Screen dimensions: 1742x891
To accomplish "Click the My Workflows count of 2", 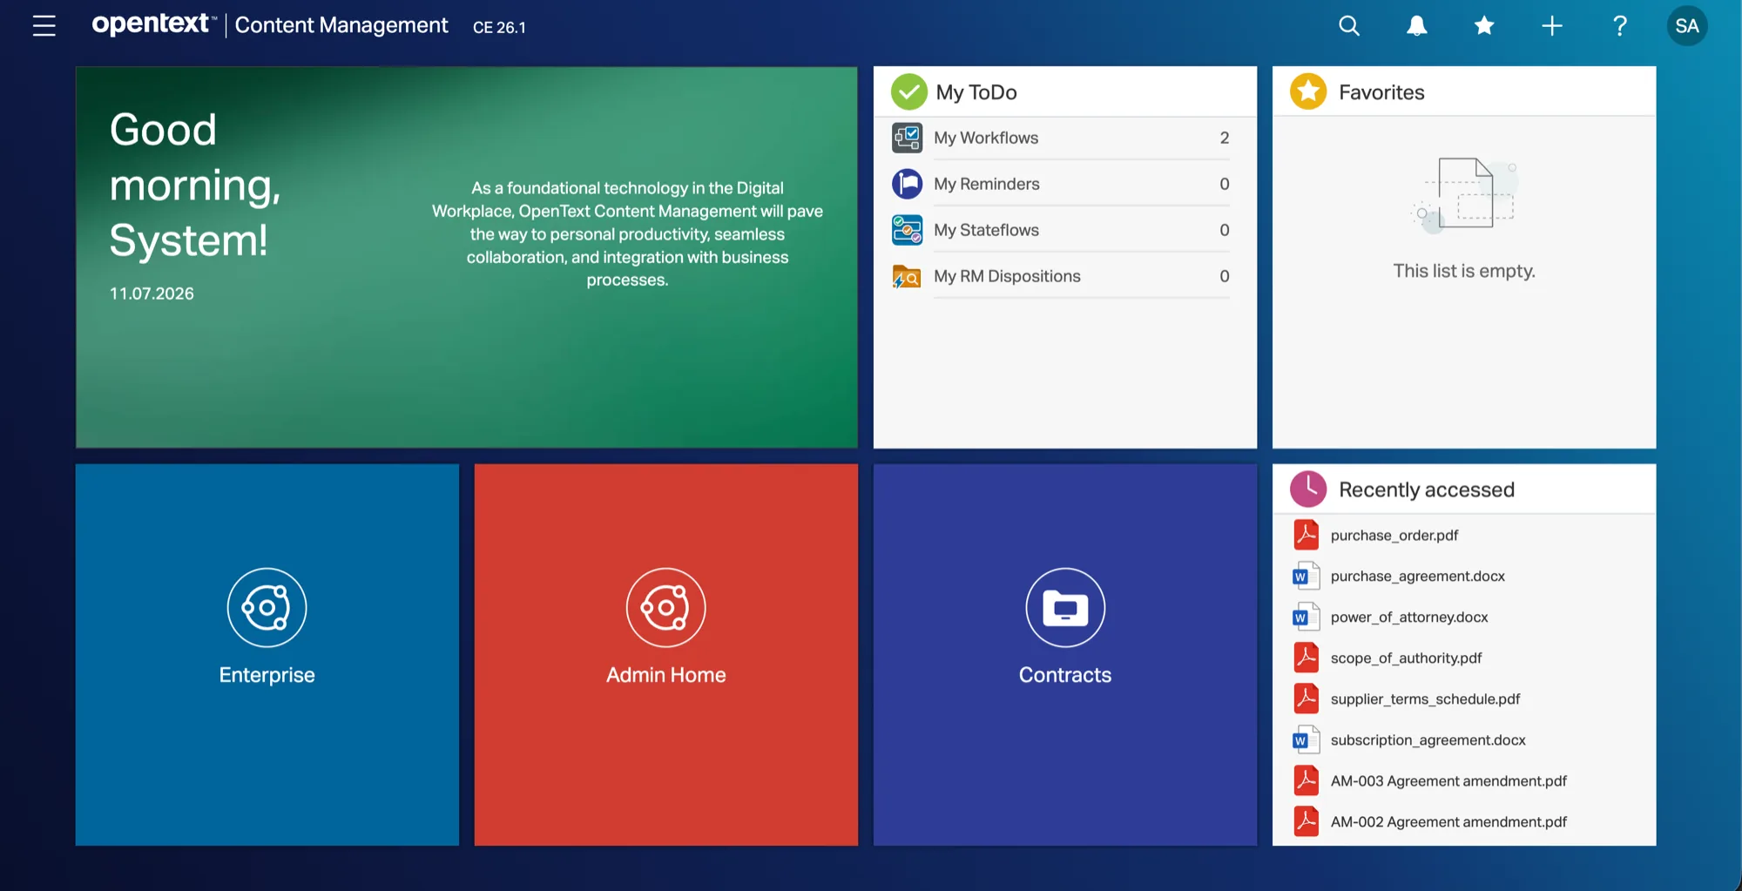I will tap(1225, 138).
